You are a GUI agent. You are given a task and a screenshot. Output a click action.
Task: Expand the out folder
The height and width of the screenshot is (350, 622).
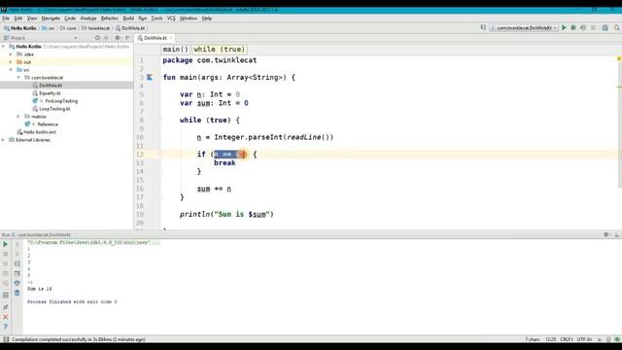pyautogui.click(x=11, y=62)
